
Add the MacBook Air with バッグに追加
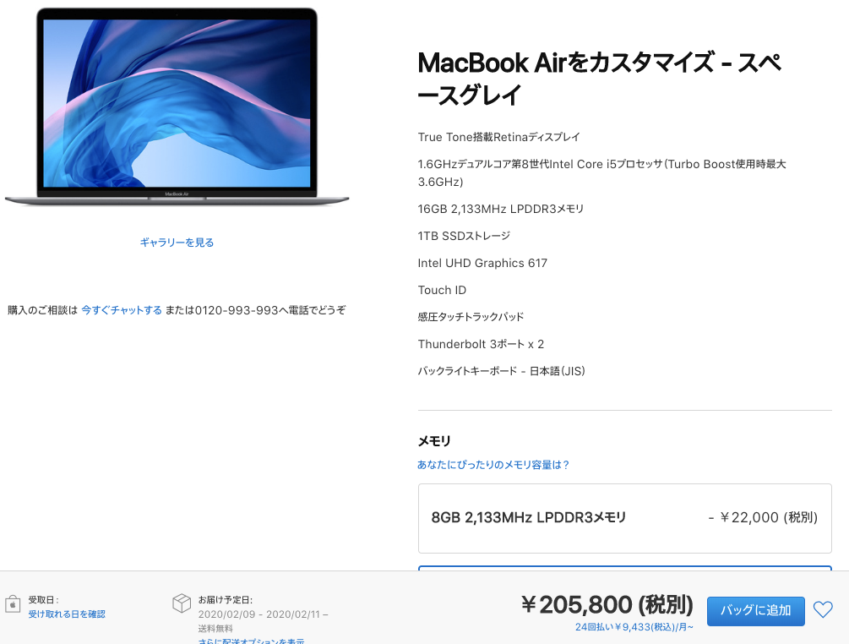point(755,611)
